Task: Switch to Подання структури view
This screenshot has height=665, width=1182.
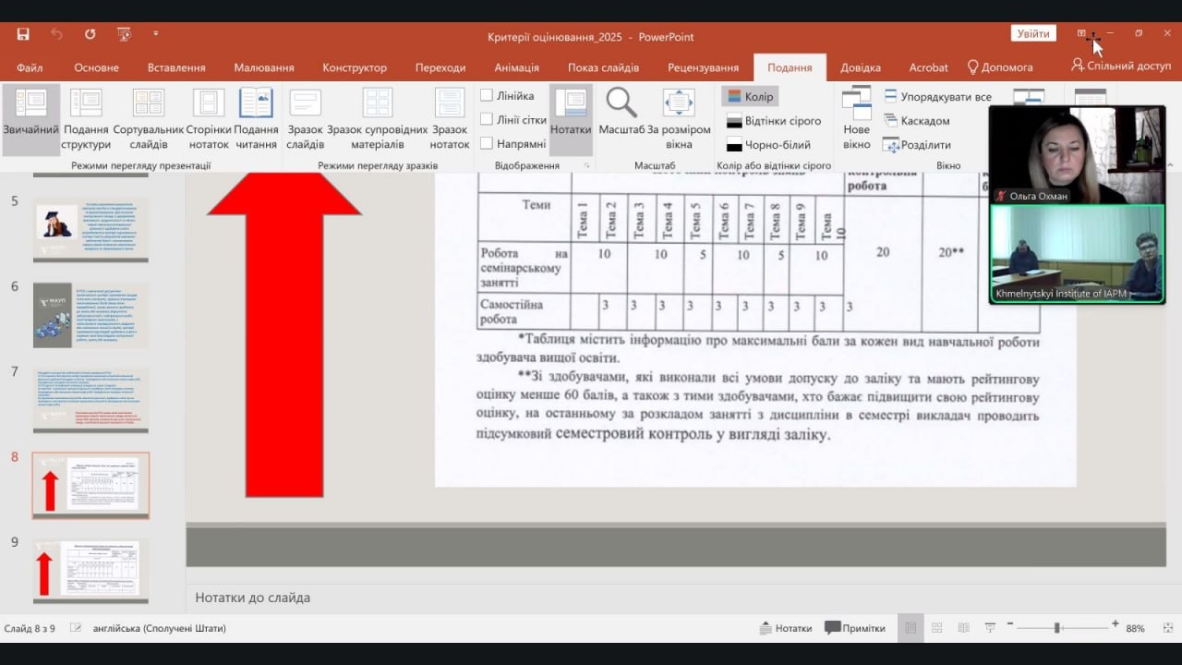Action: pos(87,118)
